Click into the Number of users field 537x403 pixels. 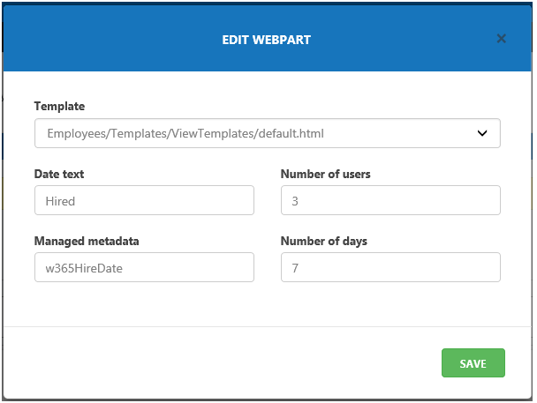click(x=390, y=200)
